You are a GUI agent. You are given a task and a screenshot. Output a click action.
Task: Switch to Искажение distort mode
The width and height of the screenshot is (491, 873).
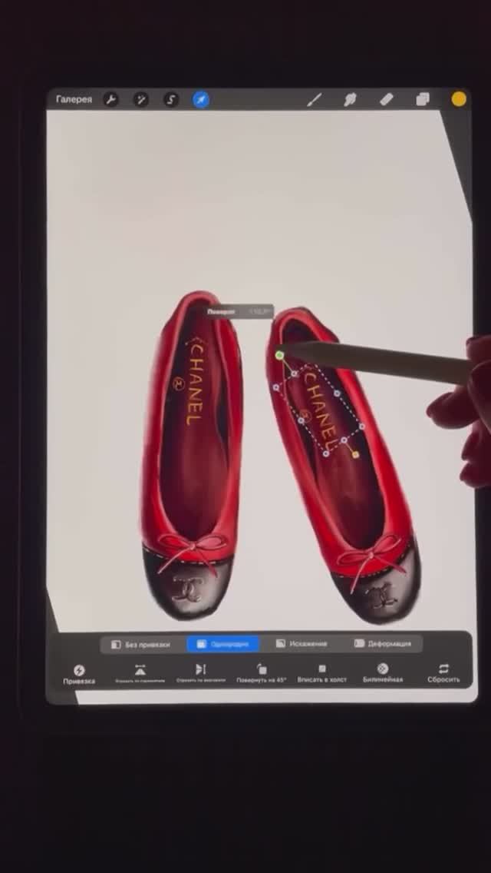pyautogui.click(x=302, y=644)
